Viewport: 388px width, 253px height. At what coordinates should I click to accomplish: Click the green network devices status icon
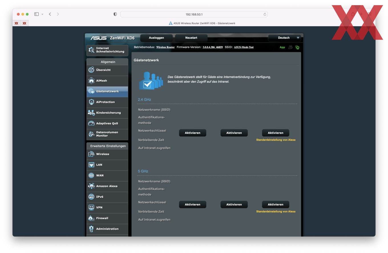pyautogui.click(x=297, y=47)
